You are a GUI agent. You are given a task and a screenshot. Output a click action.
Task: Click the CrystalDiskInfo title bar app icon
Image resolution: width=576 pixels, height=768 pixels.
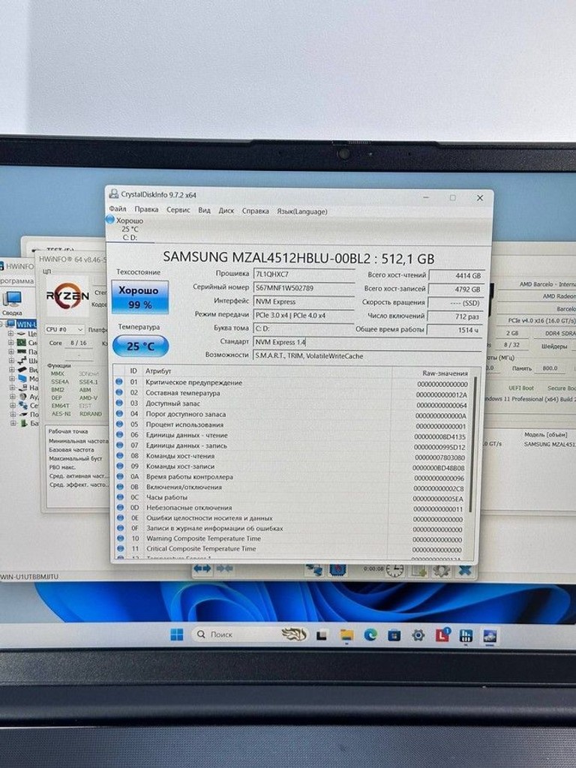tap(114, 194)
